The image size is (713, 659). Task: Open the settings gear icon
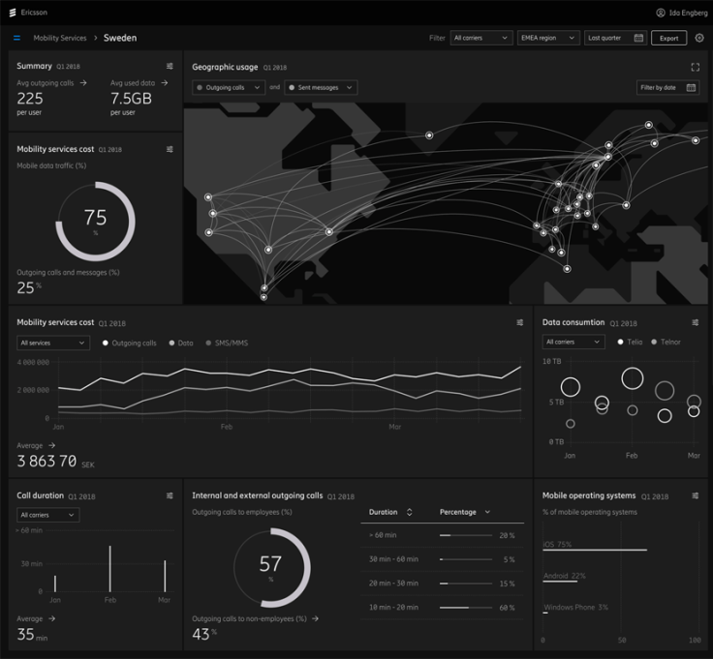[699, 38]
